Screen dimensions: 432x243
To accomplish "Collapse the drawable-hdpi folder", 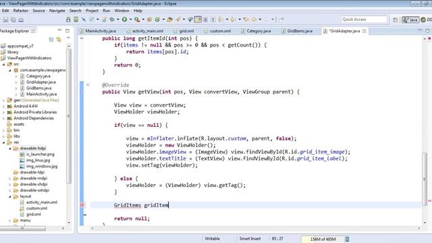I will click(x=10, y=148).
